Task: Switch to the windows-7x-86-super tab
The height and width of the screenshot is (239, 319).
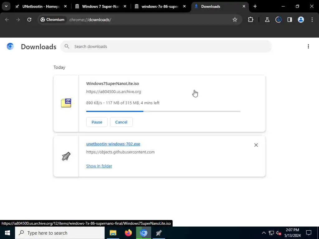Action: (160, 7)
